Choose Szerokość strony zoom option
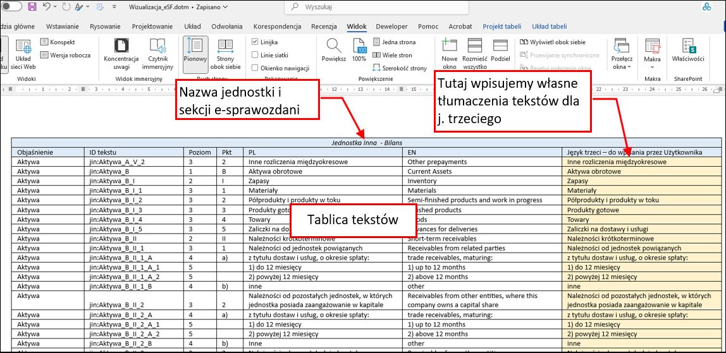 400,68
